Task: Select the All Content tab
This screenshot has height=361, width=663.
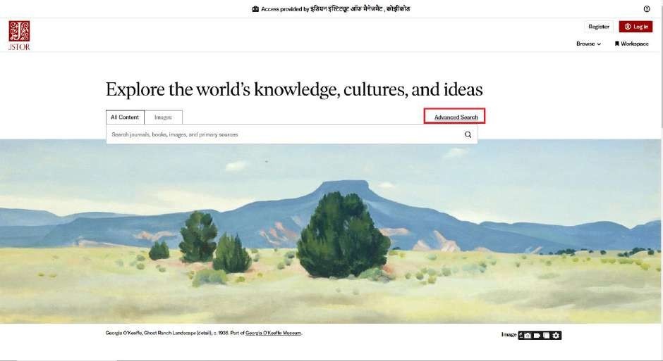Action: point(125,118)
